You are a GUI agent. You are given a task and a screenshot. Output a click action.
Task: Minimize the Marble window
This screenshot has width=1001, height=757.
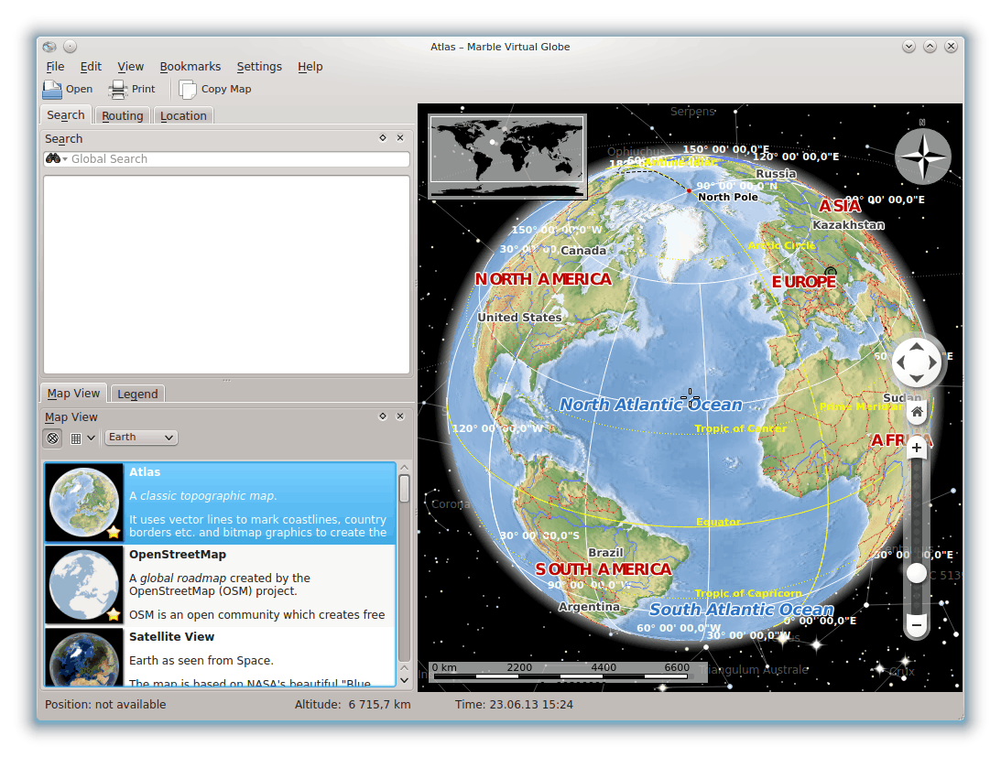(x=909, y=47)
